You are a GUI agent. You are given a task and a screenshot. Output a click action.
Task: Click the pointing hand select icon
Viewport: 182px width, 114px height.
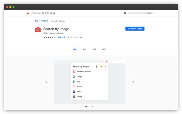(96, 66)
